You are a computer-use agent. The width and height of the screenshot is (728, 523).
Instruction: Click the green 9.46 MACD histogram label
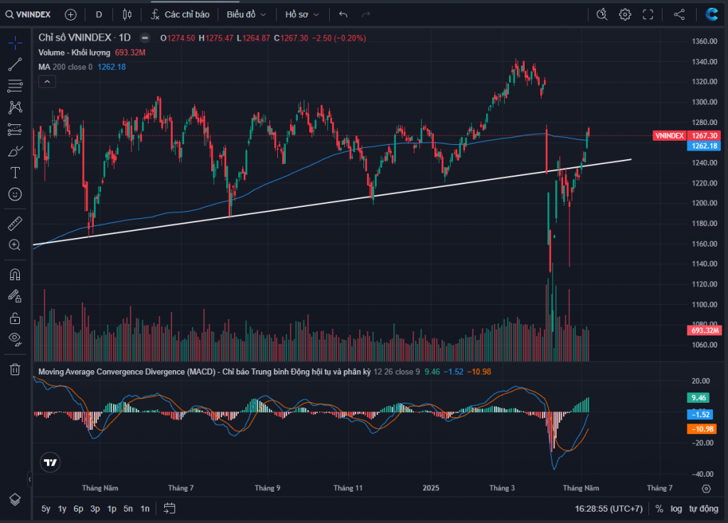point(698,398)
